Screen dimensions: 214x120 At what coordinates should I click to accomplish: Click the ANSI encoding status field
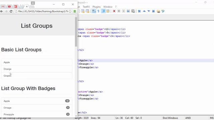(188, 118)
